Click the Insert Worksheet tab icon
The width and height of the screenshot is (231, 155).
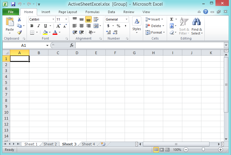point(103,144)
